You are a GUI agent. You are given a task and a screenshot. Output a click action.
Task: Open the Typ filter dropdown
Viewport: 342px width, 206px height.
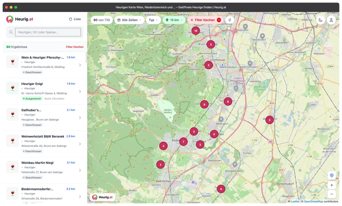(153, 20)
